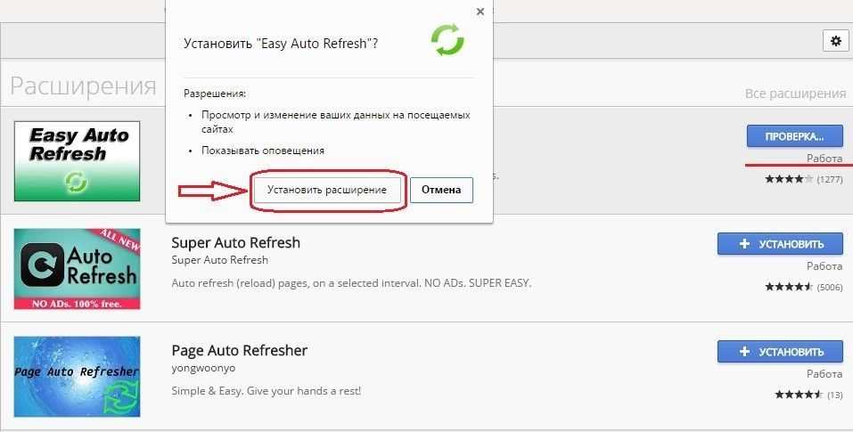
Task: Open settings gear icon
Action: click(835, 41)
